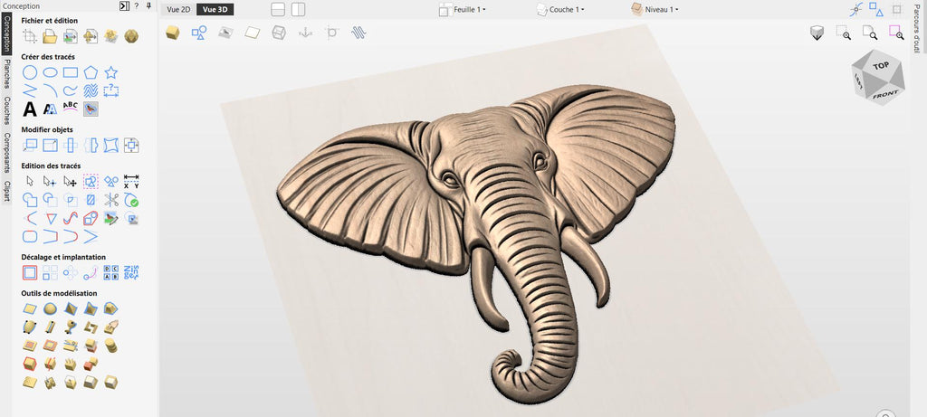
Task: Click the Align Objects tool icon
Action: coord(131,146)
